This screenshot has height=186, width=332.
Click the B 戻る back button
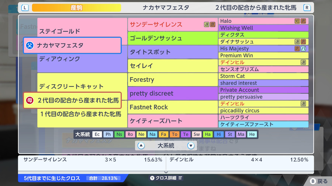[x=319, y=181]
